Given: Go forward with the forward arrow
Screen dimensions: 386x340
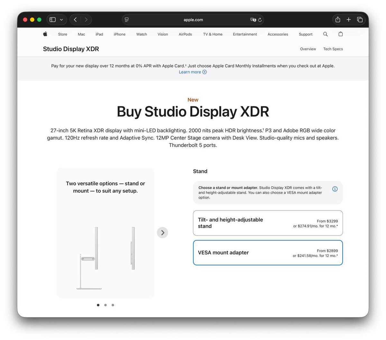Looking at the screenshot, I should (86, 20).
